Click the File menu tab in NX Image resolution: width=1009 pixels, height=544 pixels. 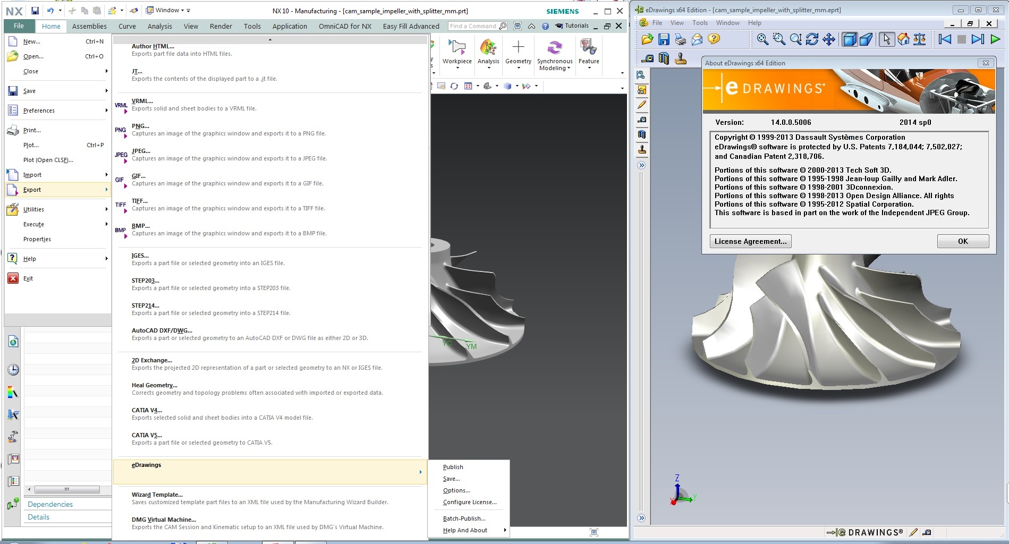click(19, 25)
